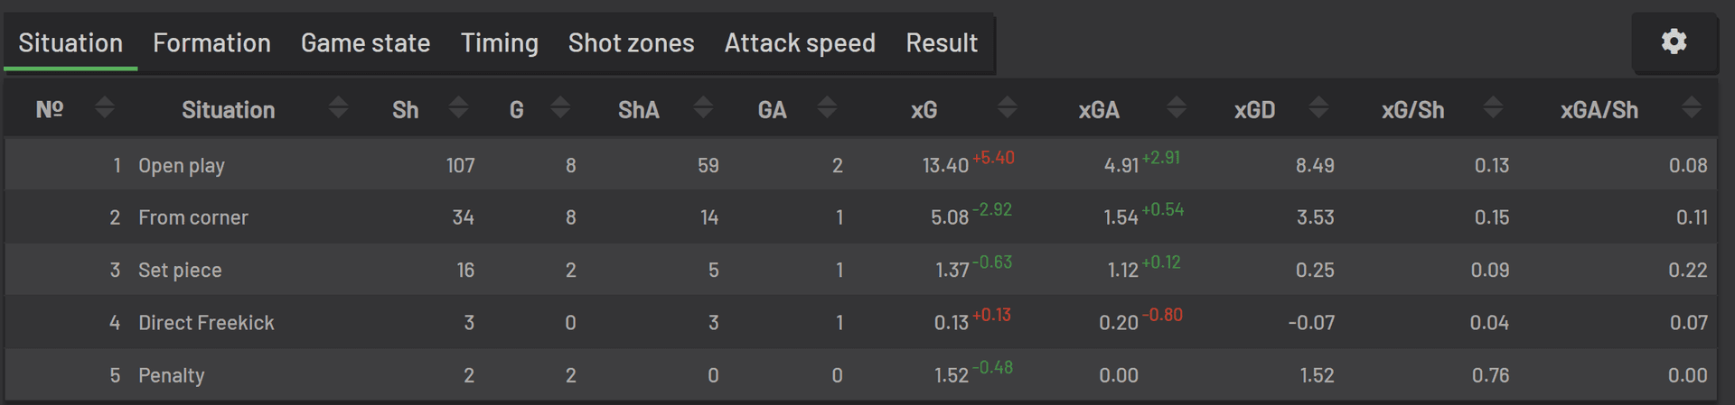Sort by xGA/Sh arrows icon
1735x405 pixels.
click(x=1692, y=108)
